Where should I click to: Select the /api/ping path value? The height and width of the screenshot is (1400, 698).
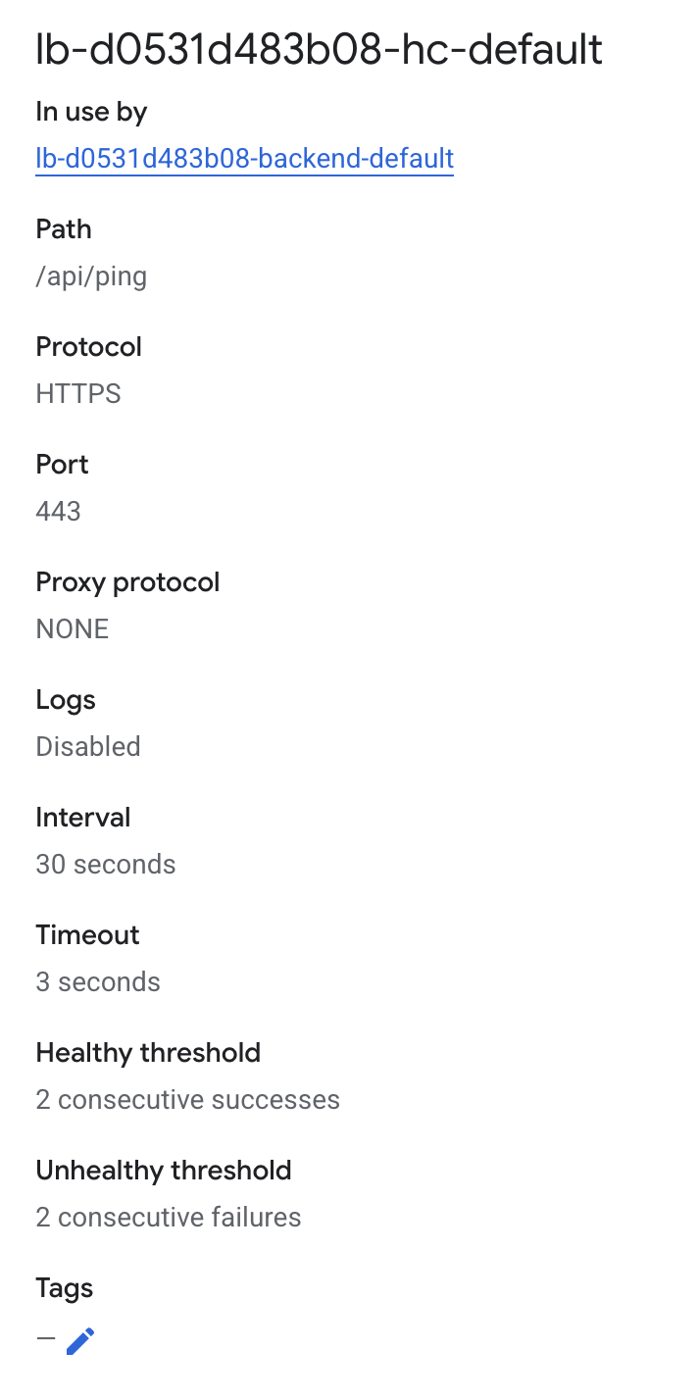[91, 276]
